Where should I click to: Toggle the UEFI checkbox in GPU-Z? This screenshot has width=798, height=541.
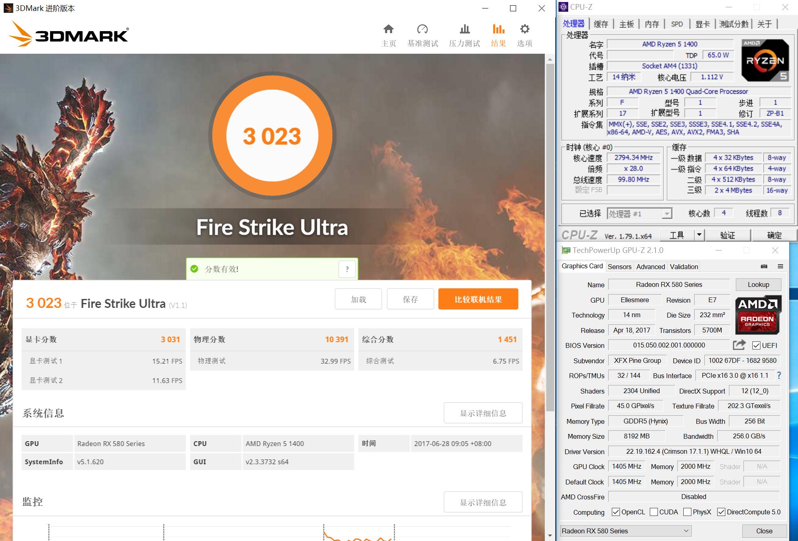coord(756,345)
